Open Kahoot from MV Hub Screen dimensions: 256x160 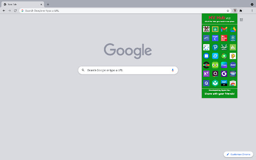(x=206, y=74)
